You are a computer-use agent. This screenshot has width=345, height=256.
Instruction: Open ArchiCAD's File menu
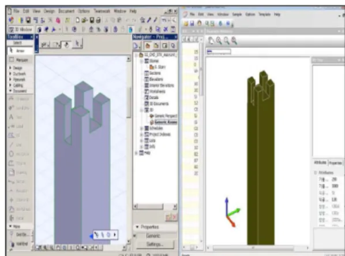(17, 11)
